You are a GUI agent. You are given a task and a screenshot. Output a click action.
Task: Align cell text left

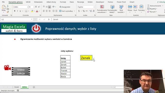point(44,11)
